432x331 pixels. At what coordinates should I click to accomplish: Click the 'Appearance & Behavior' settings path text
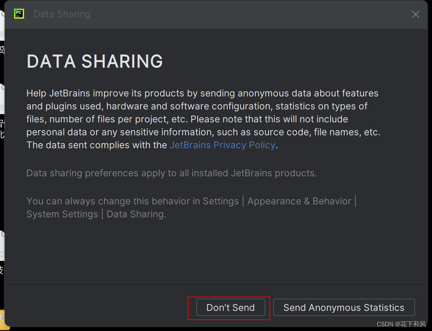coord(299,201)
